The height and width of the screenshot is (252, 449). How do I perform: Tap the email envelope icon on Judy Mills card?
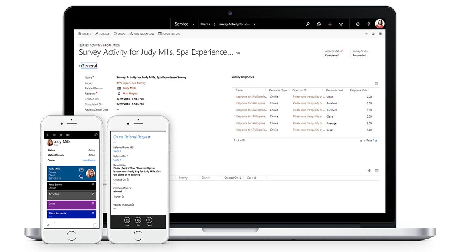pyautogui.click(x=81, y=169)
